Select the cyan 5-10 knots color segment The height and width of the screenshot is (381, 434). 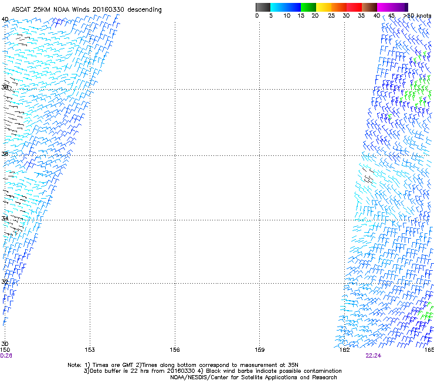(278, 7)
